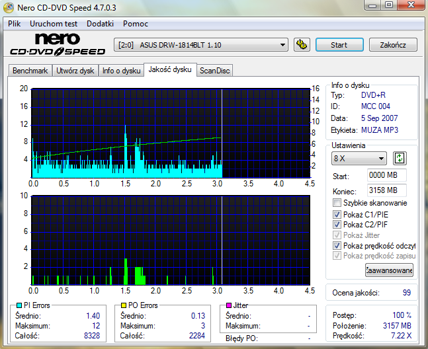The image size is (428, 349).
Task: Toggle Pokaż Jitter checkbox
Action: (337, 235)
